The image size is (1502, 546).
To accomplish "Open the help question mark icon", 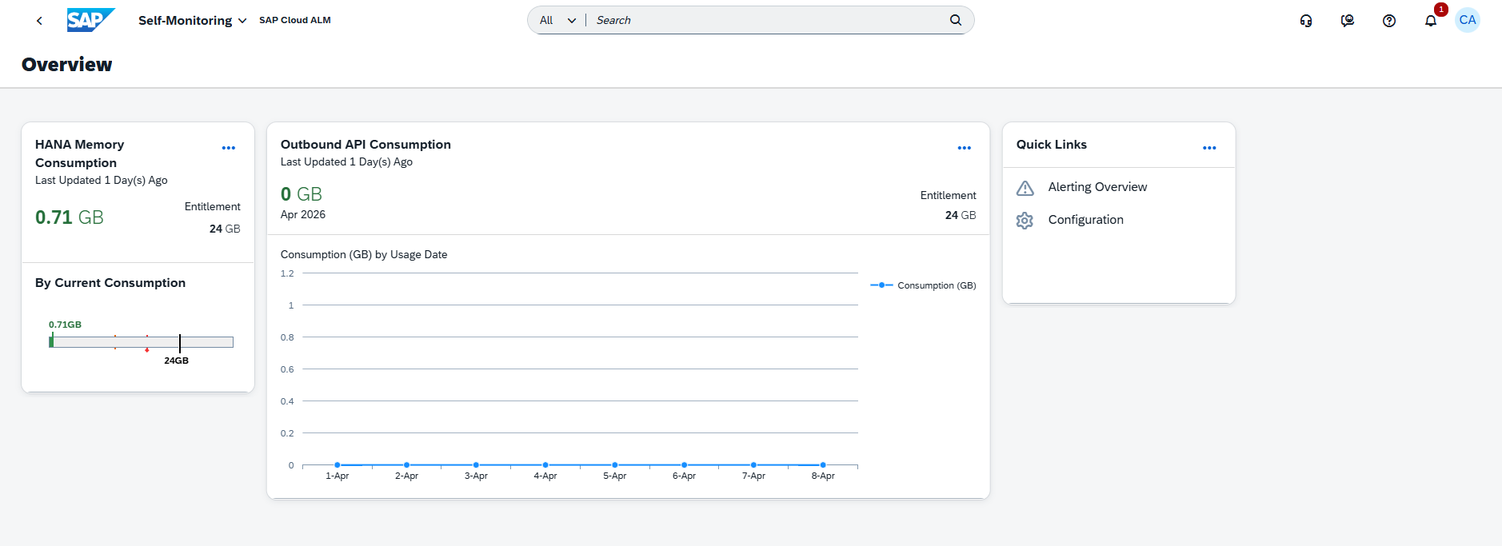I will point(1389,21).
